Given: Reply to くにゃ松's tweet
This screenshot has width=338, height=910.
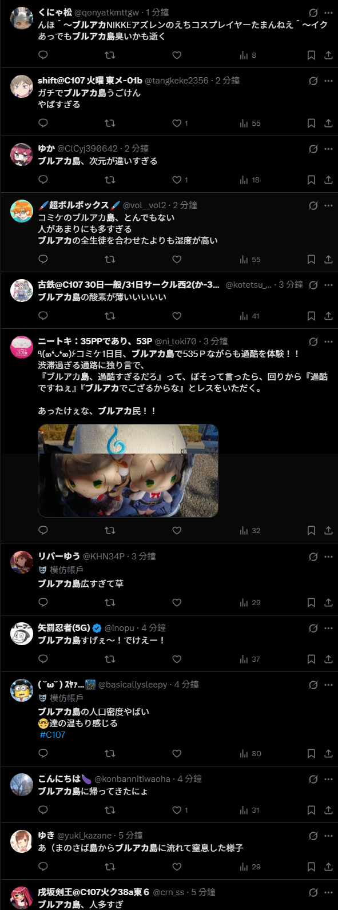Looking at the screenshot, I should pos(43,55).
